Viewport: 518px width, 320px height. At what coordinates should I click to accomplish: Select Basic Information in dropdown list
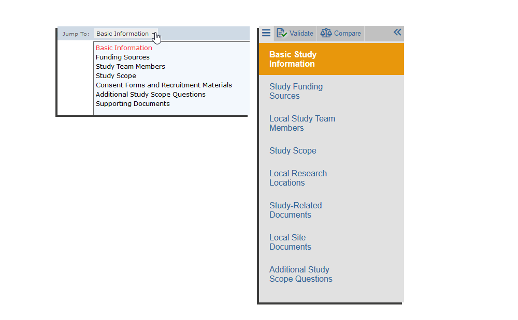(124, 48)
